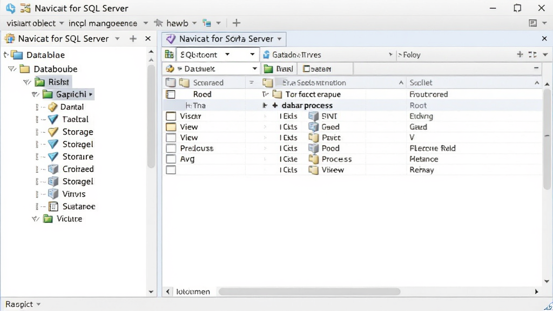Screen dimensions: 553x311
Task: Add new item with right panel plus icon
Action: pyautogui.click(x=520, y=55)
